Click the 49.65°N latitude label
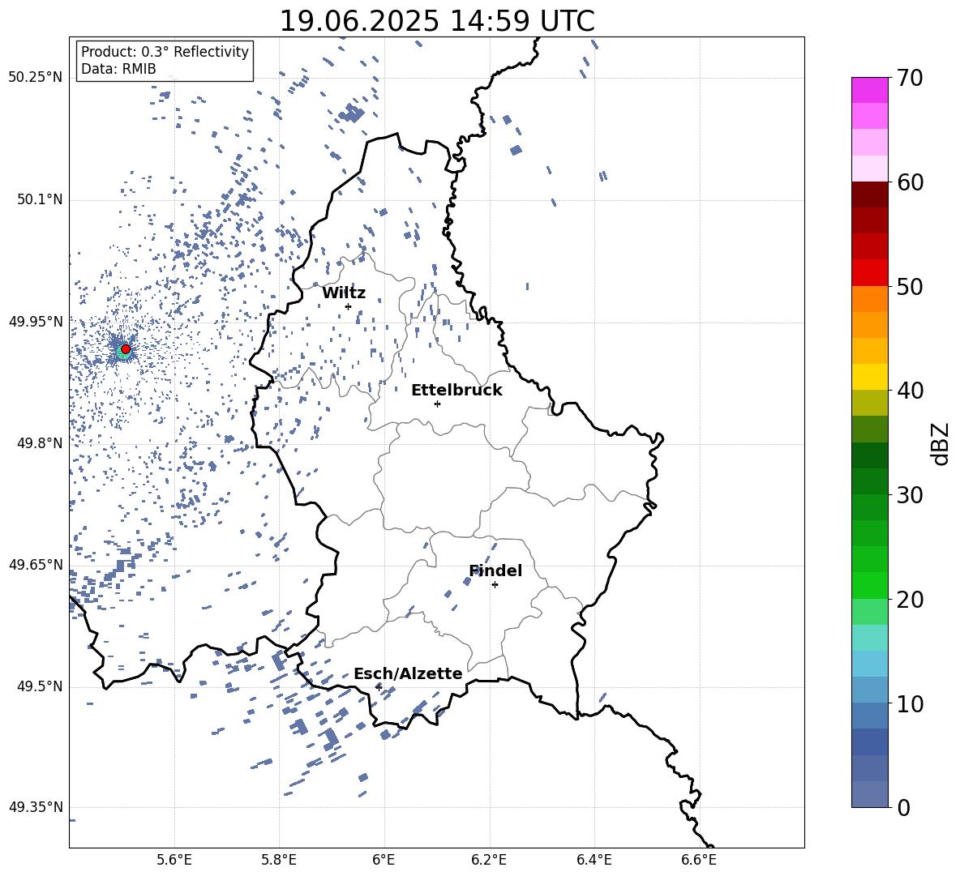 coord(36,564)
